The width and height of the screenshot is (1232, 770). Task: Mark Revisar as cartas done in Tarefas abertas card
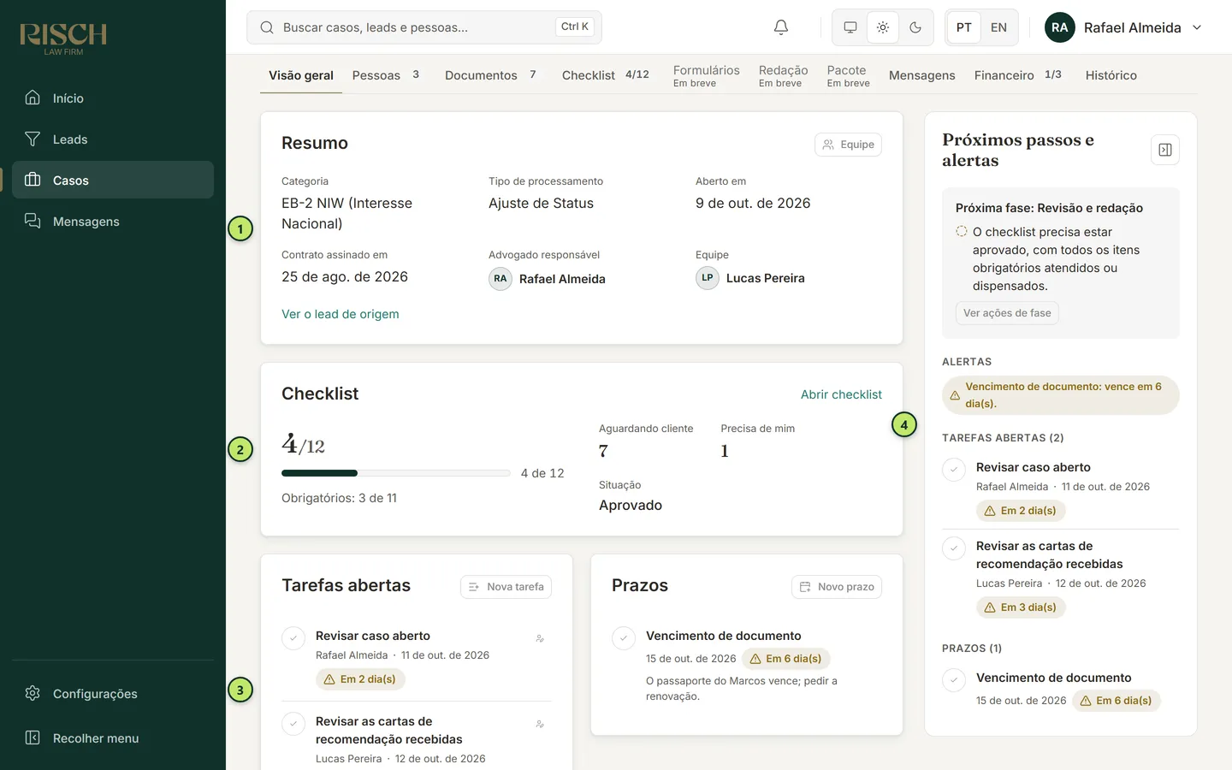pyautogui.click(x=293, y=724)
